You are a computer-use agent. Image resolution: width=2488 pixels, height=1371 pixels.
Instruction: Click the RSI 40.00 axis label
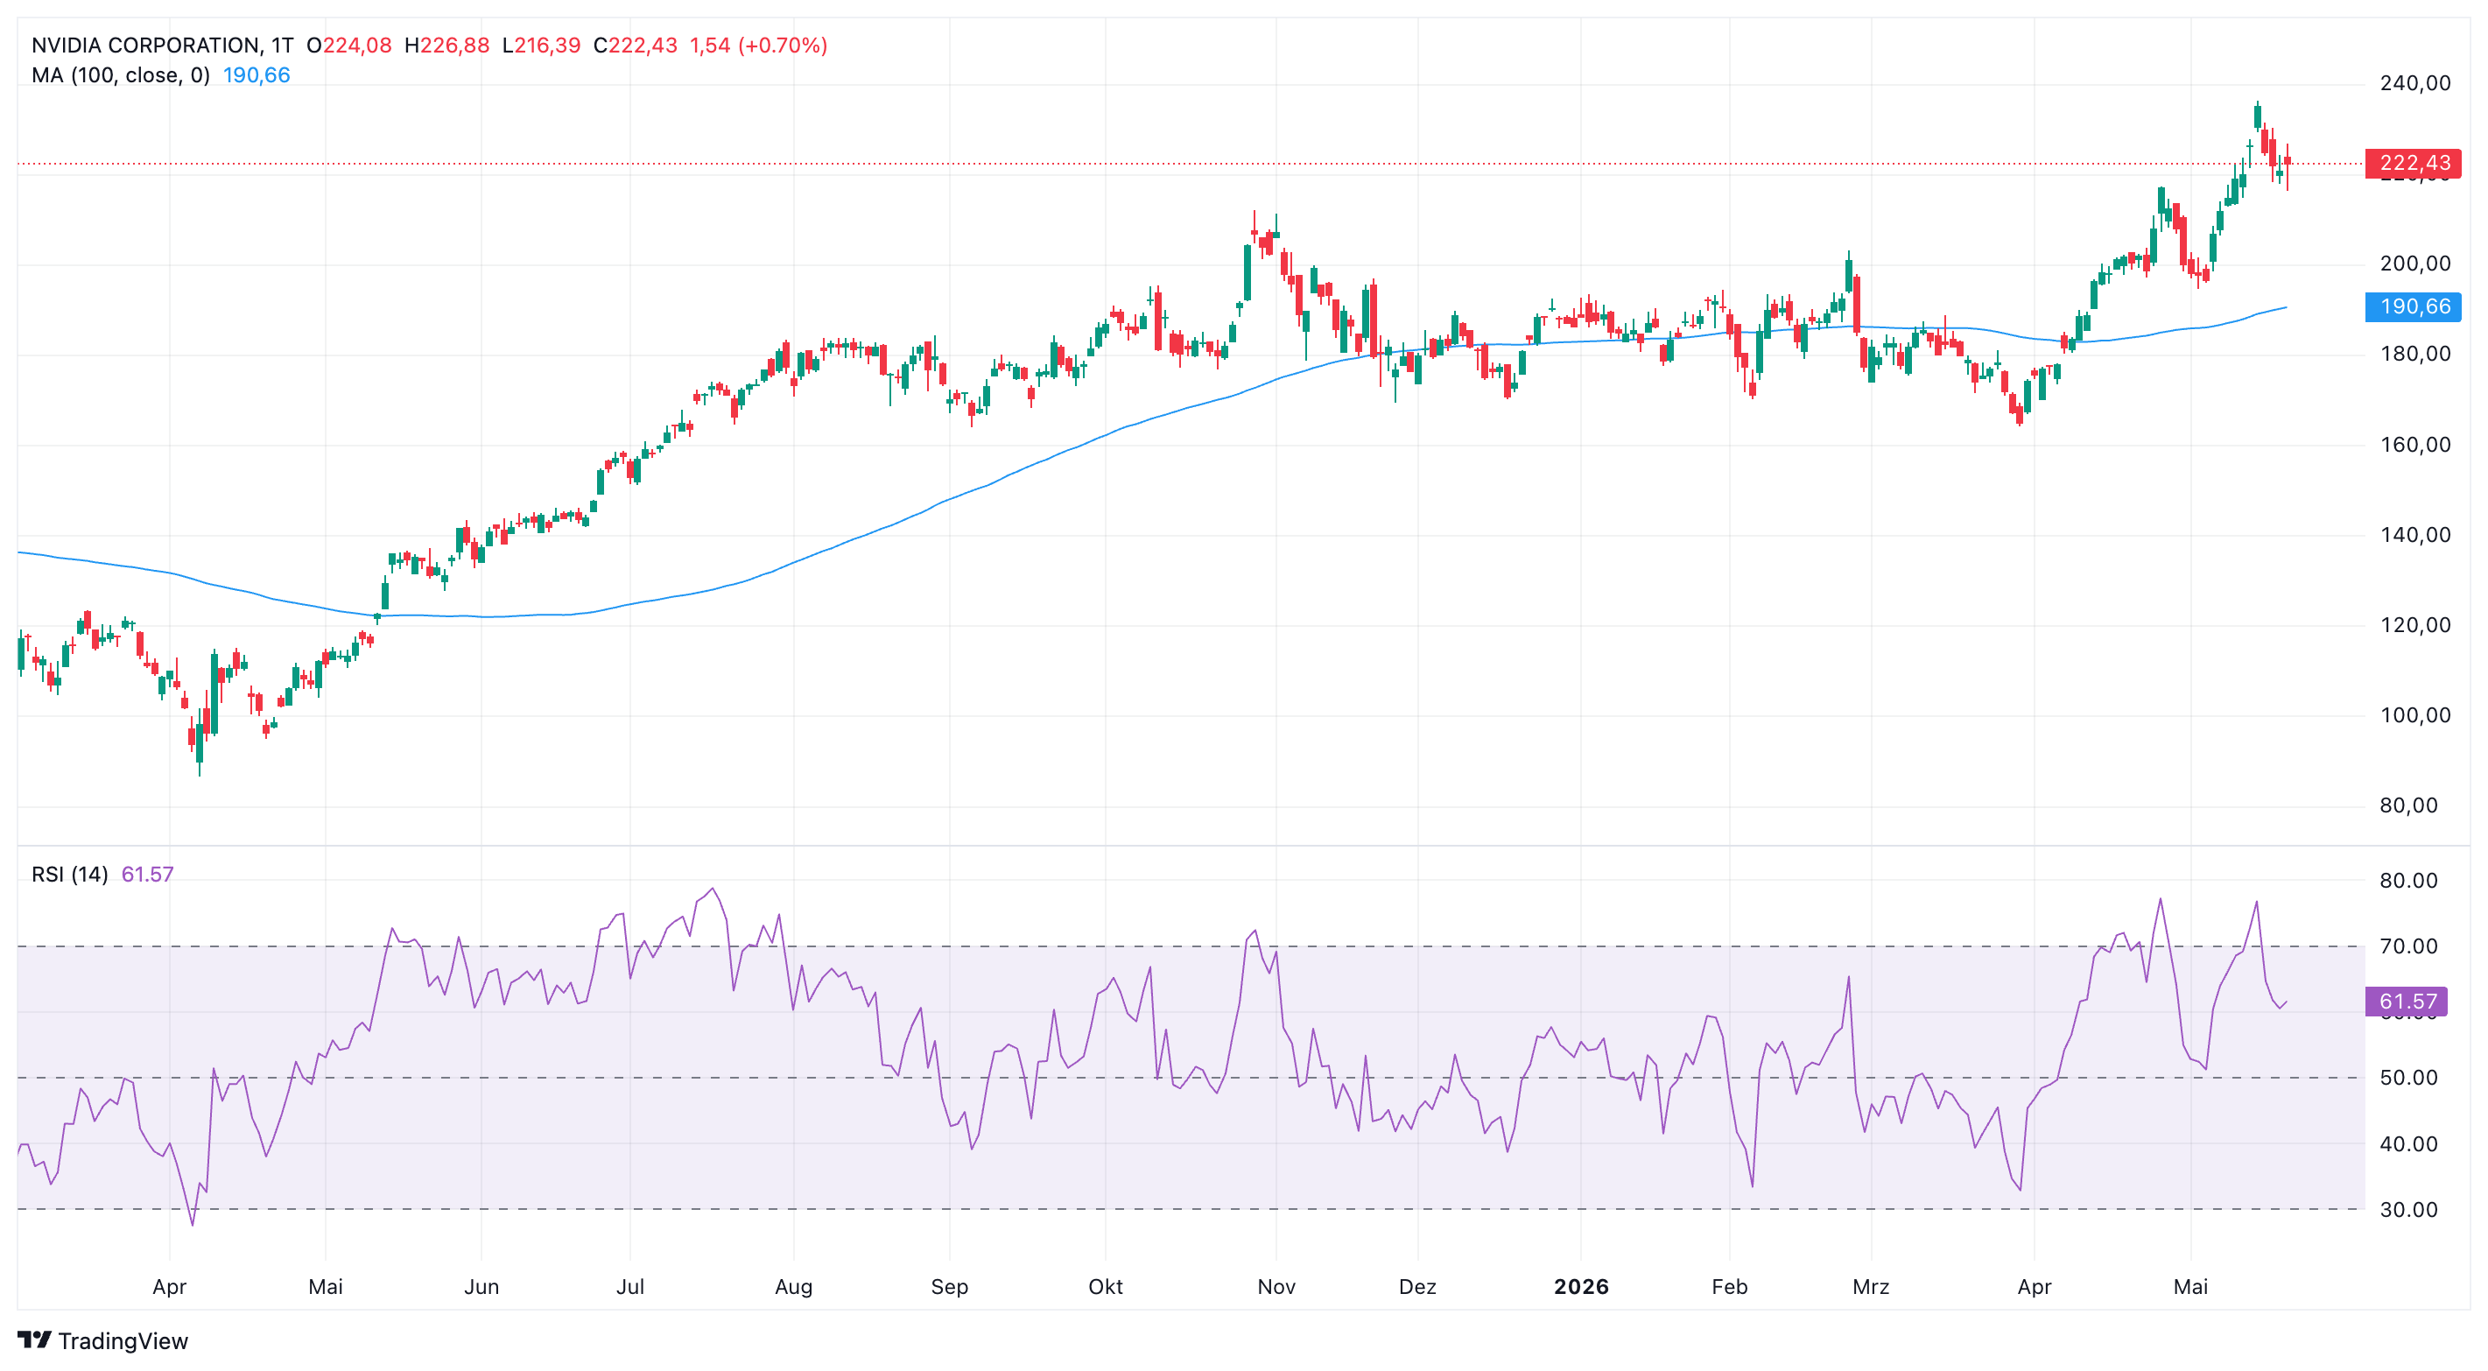click(2409, 1144)
